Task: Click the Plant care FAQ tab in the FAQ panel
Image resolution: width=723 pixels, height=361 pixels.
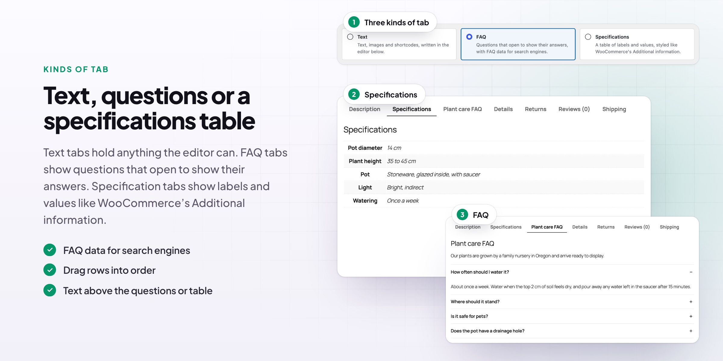Action: [x=547, y=227]
